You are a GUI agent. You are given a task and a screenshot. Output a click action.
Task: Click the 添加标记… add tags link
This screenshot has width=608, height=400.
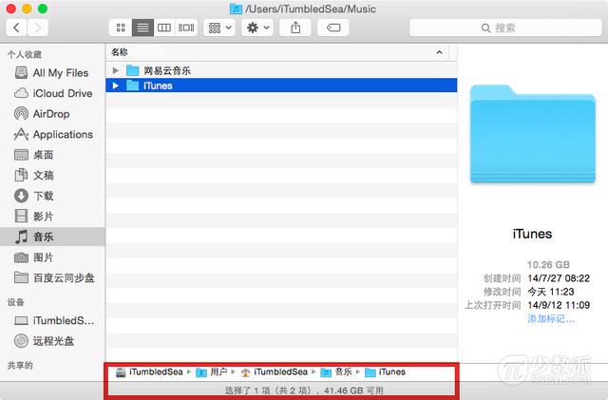pyautogui.click(x=551, y=319)
